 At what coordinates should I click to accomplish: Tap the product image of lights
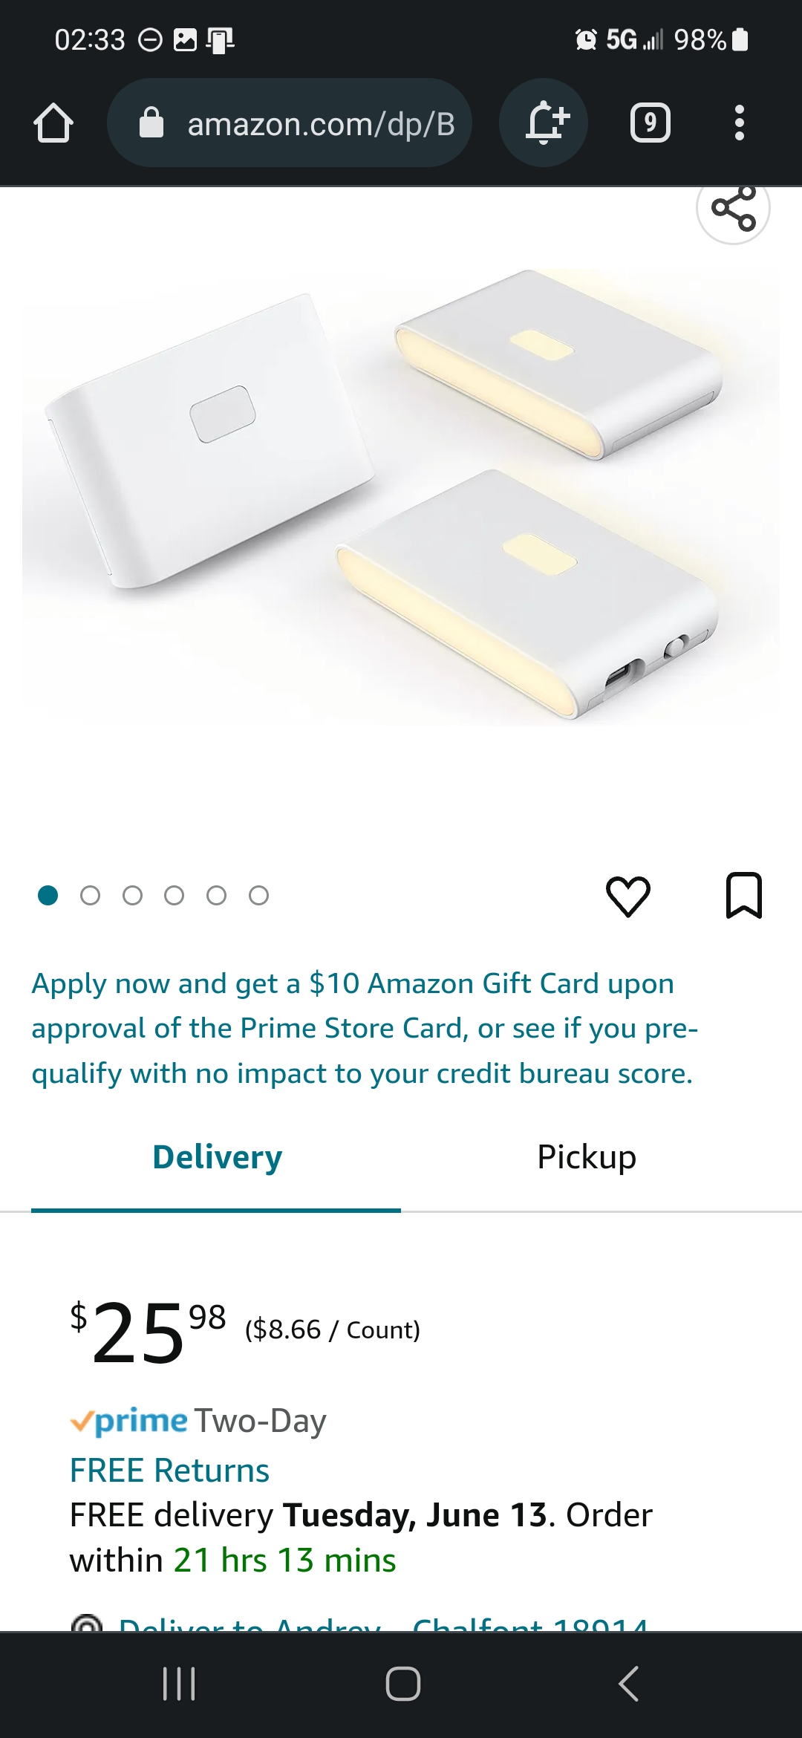point(401,498)
